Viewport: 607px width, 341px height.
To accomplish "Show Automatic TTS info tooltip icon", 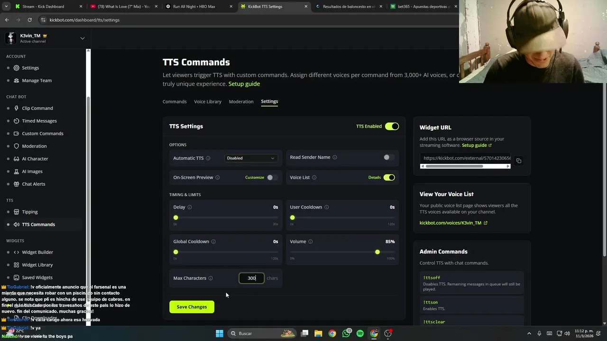I will pyautogui.click(x=208, y=158).
